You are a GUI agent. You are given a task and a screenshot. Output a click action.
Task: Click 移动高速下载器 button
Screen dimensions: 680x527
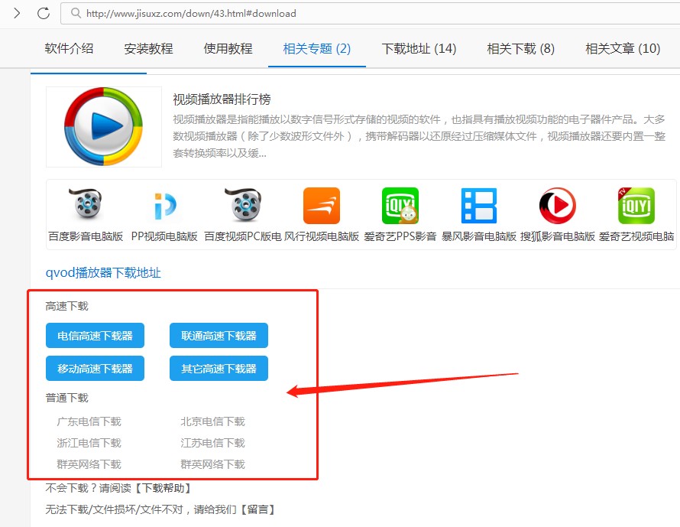tap(95, 369)
